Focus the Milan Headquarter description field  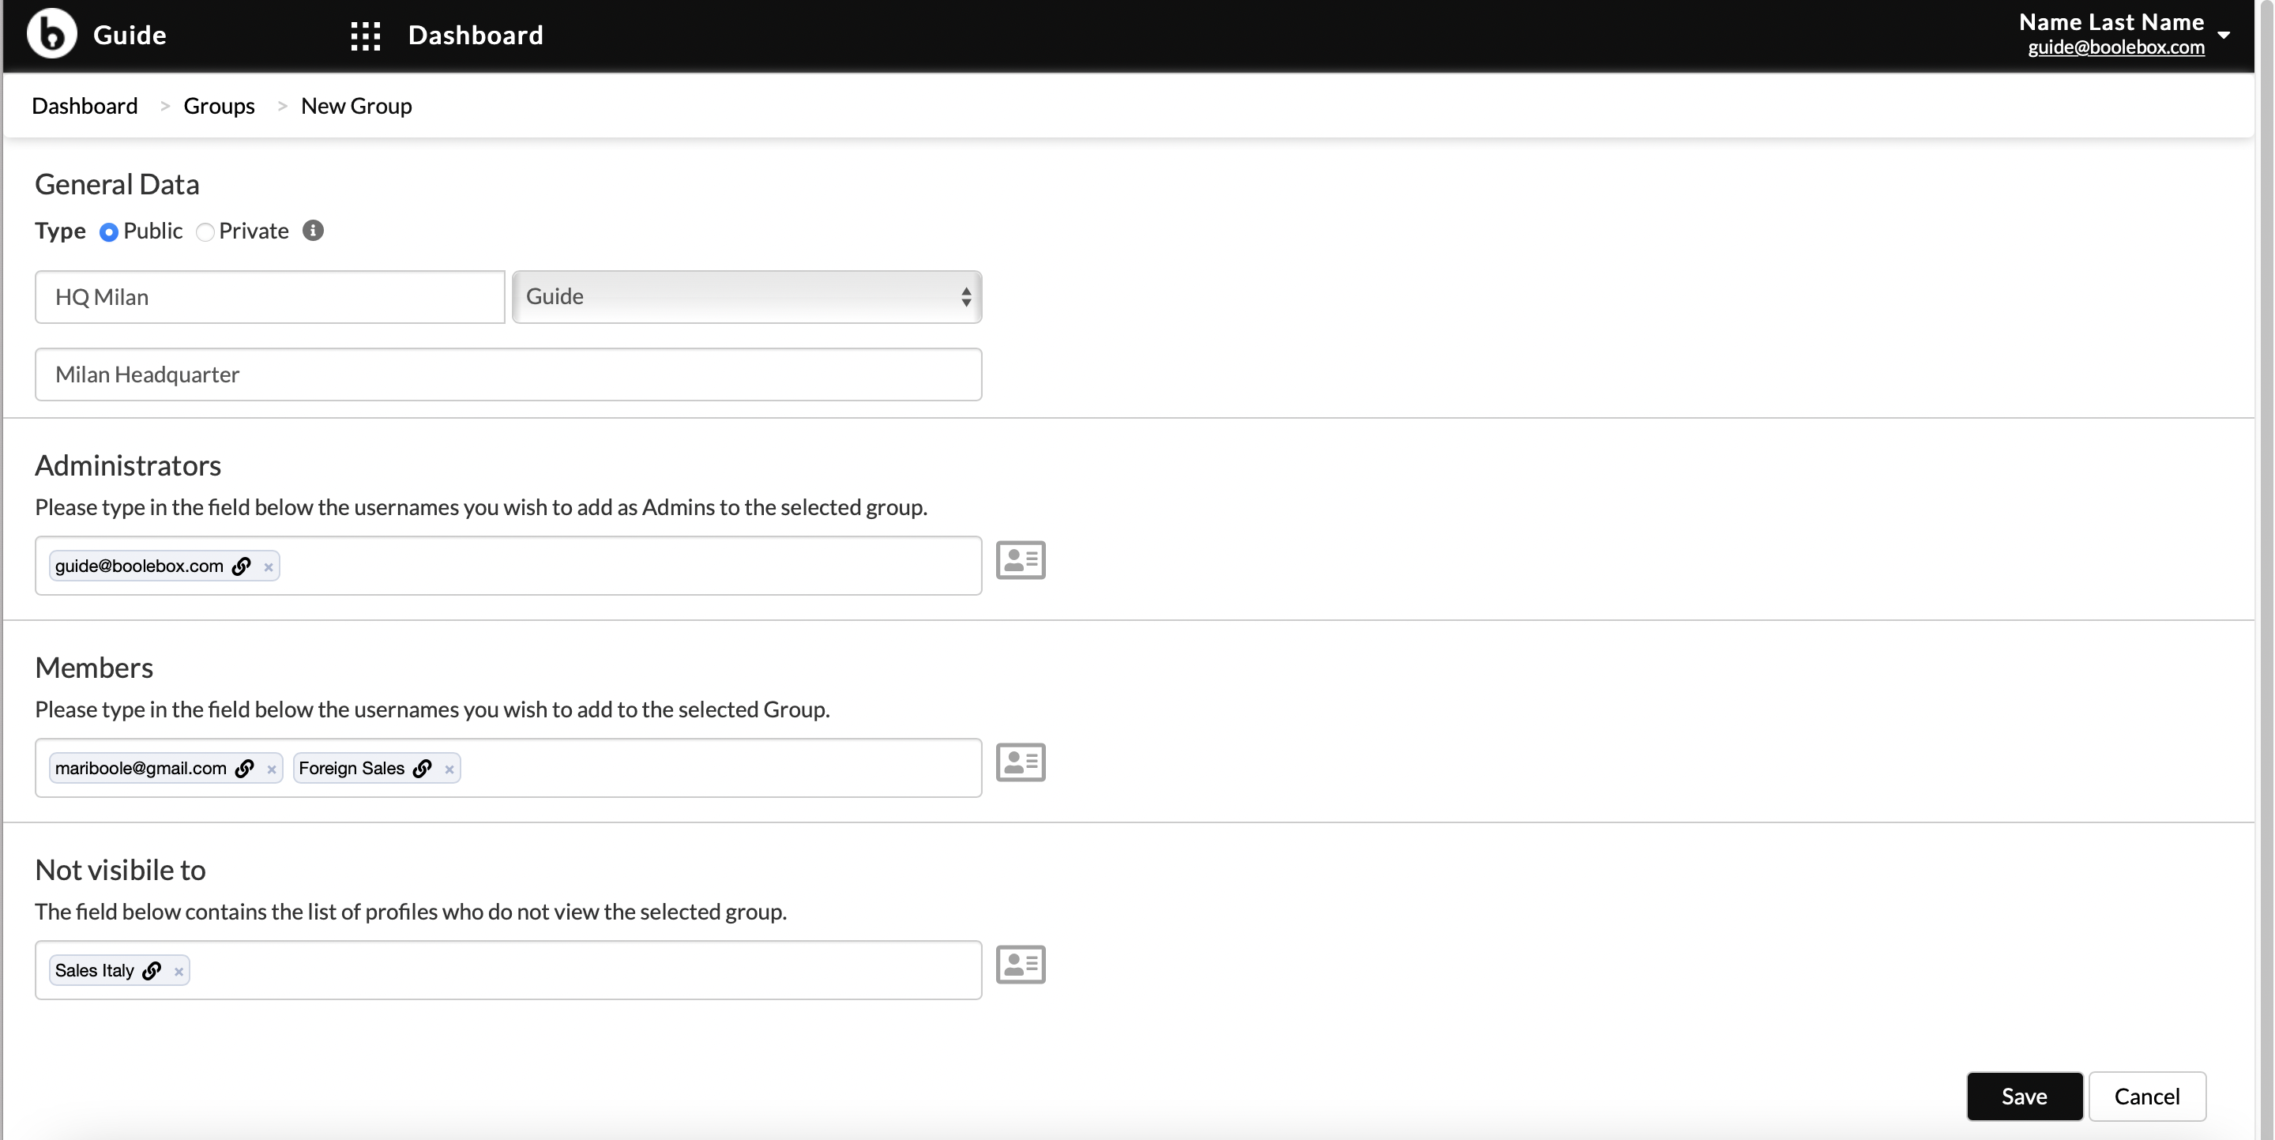(x=509, y=374)
